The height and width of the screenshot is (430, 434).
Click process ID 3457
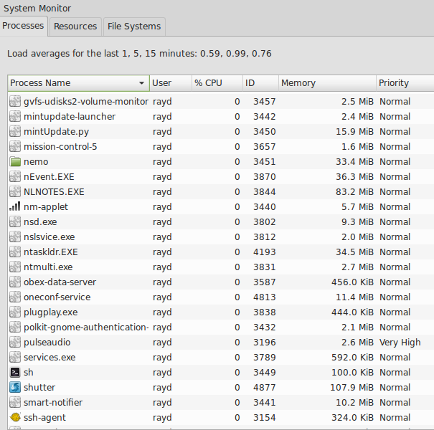(265, 102)
